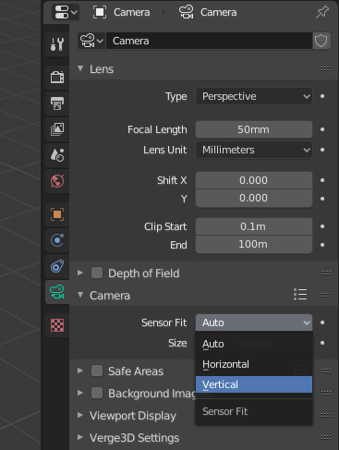Open the Output properties tab
339x450 pixels.
pos(57,103)
